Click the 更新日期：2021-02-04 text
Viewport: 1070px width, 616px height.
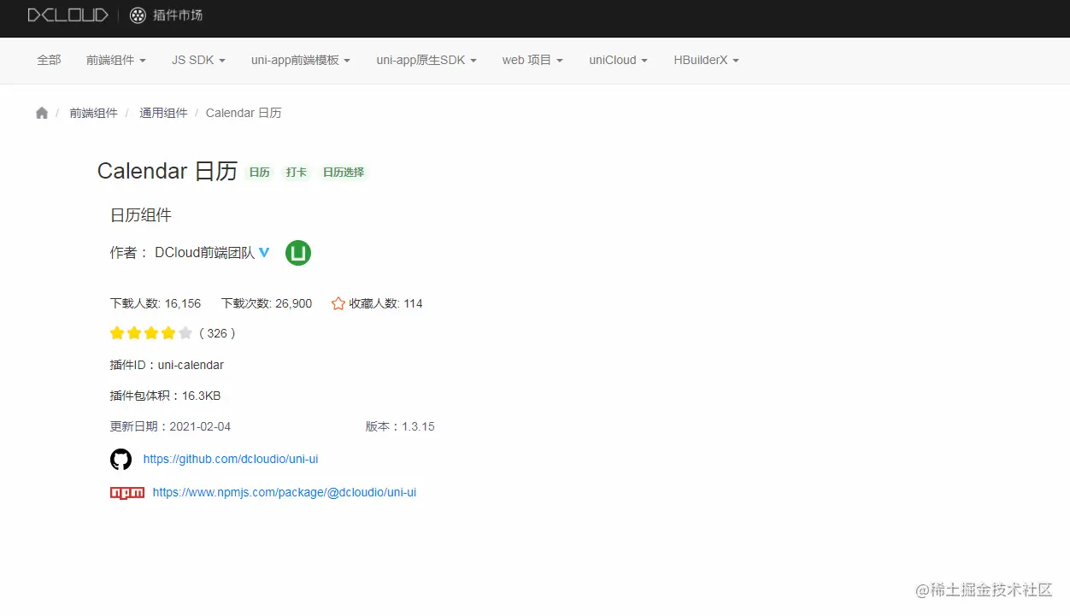(x=170, y=426)
